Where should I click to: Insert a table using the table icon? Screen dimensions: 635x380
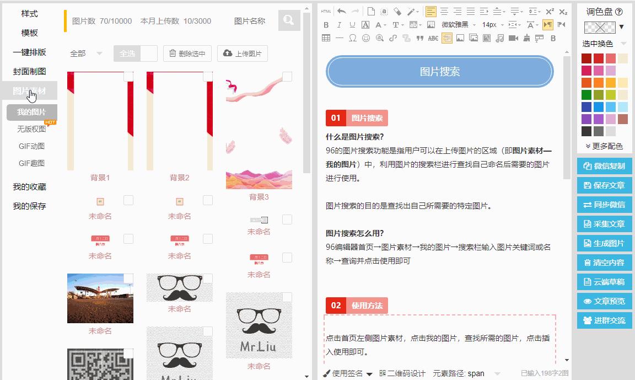click(x=326, y=38)
